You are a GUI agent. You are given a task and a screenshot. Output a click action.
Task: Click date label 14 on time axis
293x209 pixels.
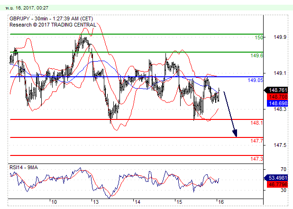[x=137, y=202]
